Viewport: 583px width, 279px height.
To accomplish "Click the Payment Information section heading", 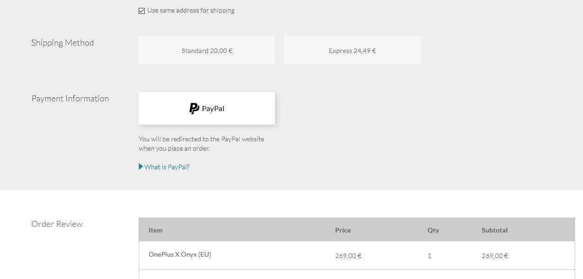I will (x=70, y=99).
